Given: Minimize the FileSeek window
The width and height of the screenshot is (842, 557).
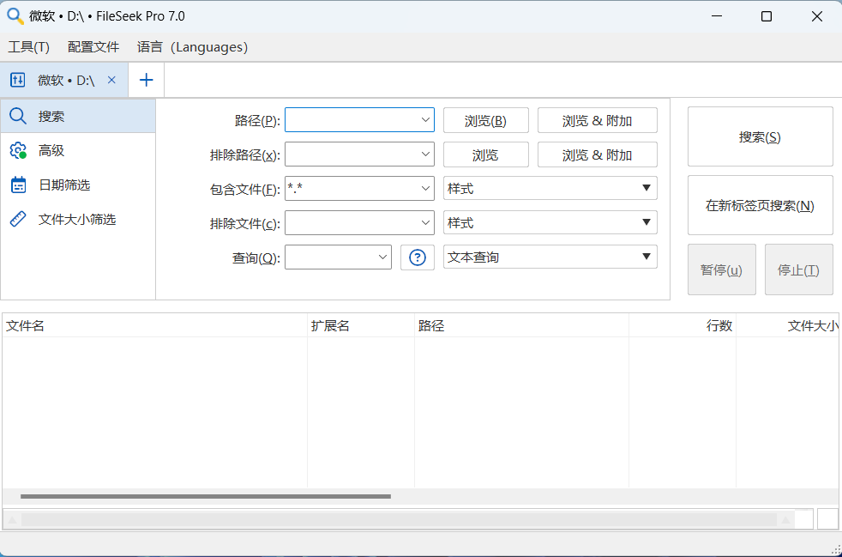Looking at the screenshot, I should [716, 16].
